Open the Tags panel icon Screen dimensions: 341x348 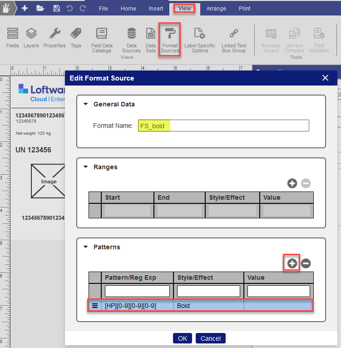coord(76,34)
